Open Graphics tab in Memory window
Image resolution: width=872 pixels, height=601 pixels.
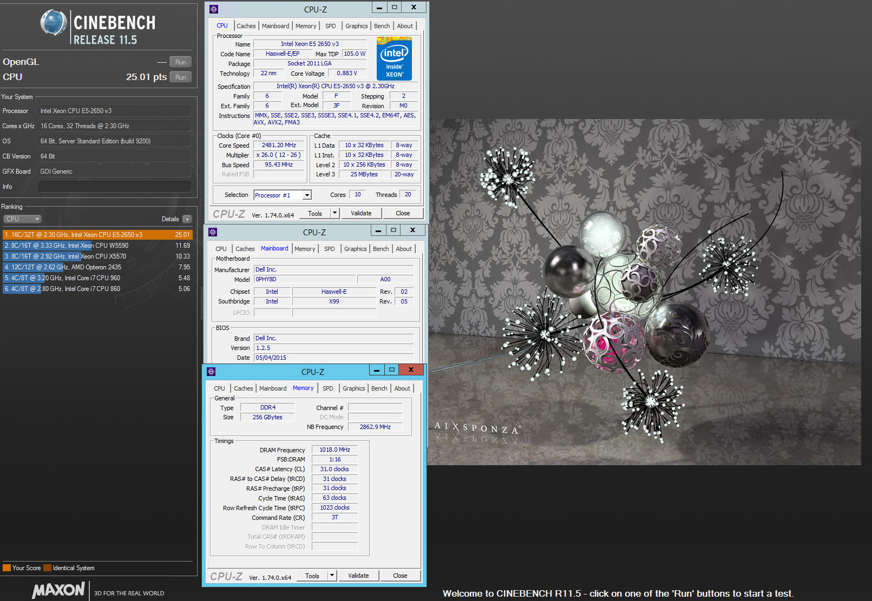click(354, 388)
